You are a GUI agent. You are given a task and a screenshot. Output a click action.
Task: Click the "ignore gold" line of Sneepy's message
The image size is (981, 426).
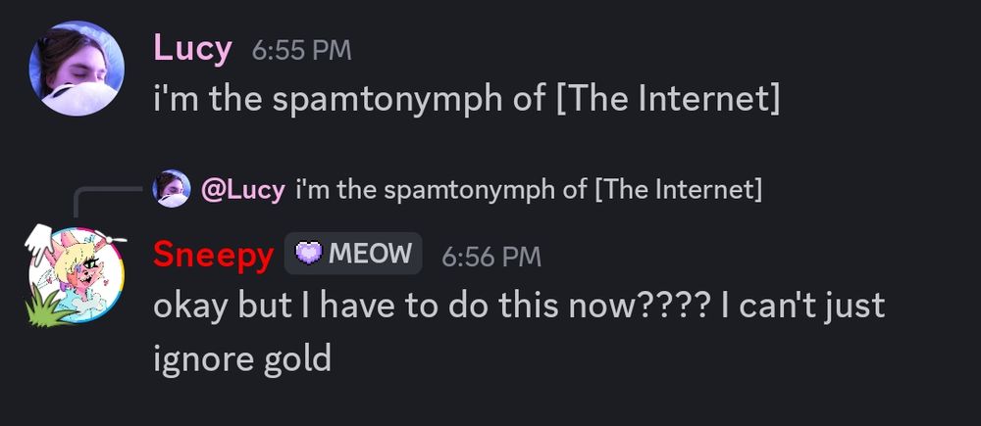click(241, 358)
